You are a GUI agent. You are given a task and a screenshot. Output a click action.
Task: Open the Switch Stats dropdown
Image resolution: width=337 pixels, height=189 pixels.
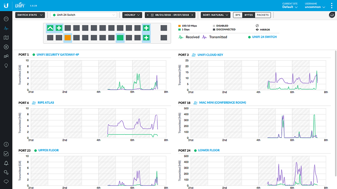(30, 15)
